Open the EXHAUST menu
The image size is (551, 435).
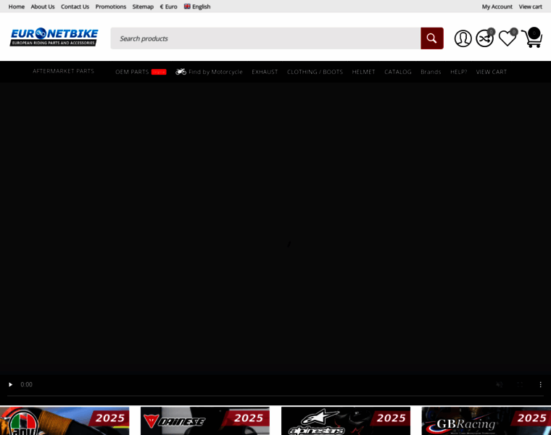point(265,72)
